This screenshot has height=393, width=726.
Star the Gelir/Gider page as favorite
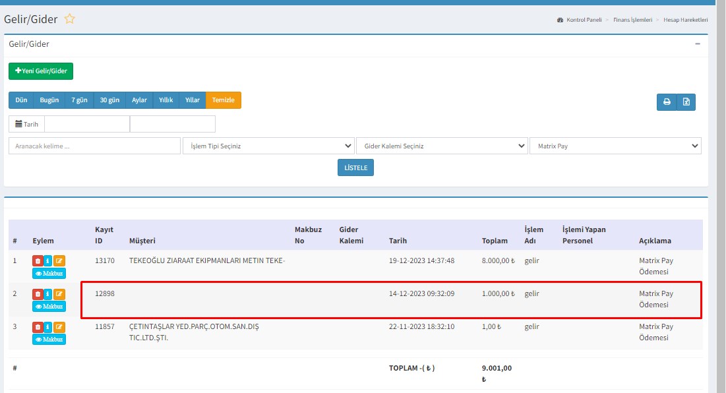[69, 19]
